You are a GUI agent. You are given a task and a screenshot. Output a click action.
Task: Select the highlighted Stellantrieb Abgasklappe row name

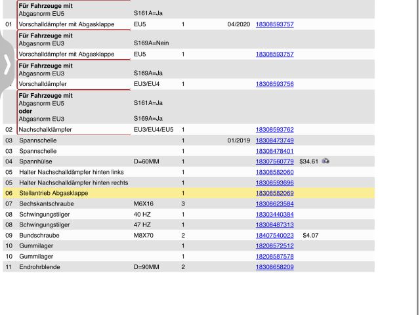click(53, 193)
